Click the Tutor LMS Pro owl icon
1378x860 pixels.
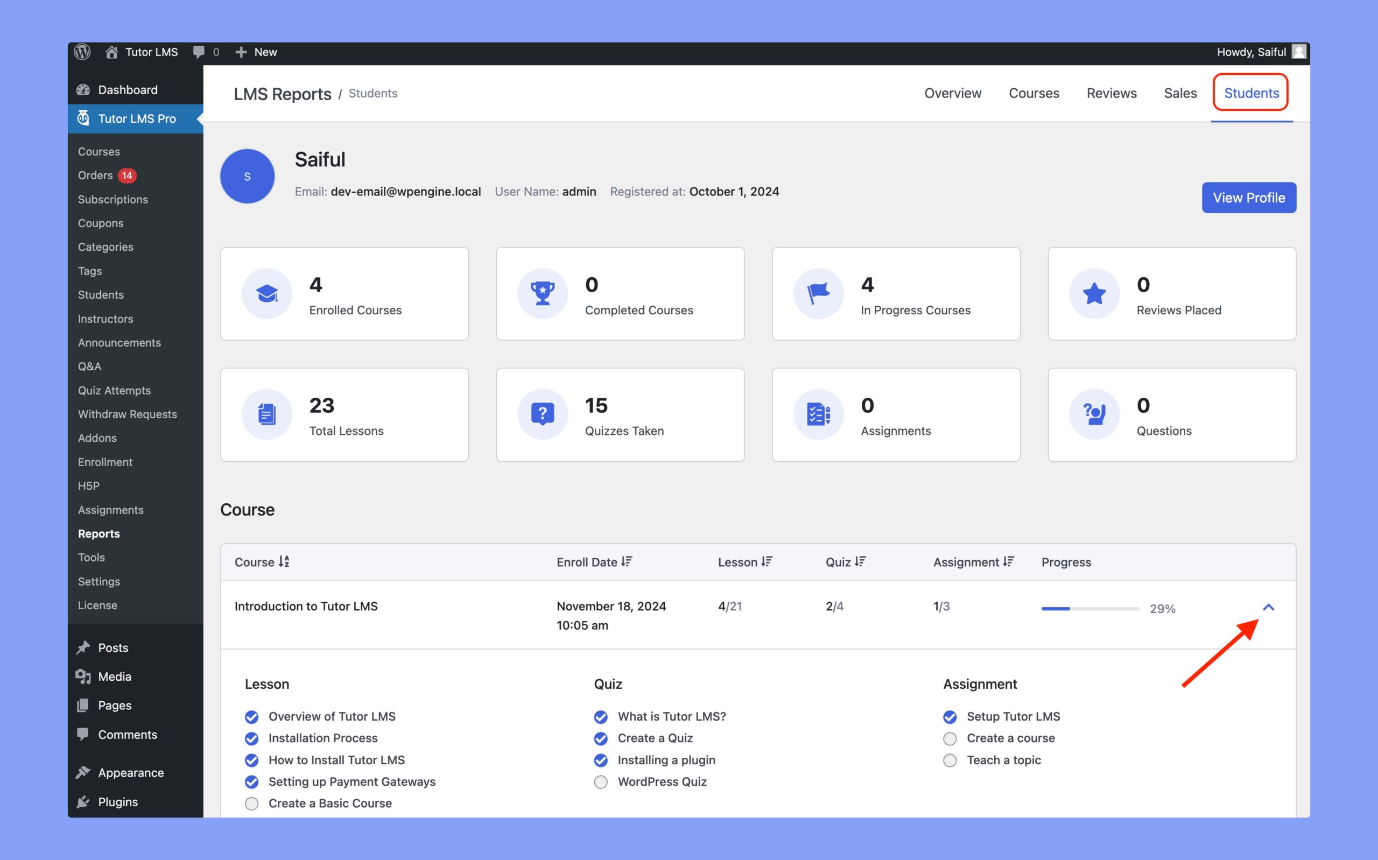[x=83, y=118]
